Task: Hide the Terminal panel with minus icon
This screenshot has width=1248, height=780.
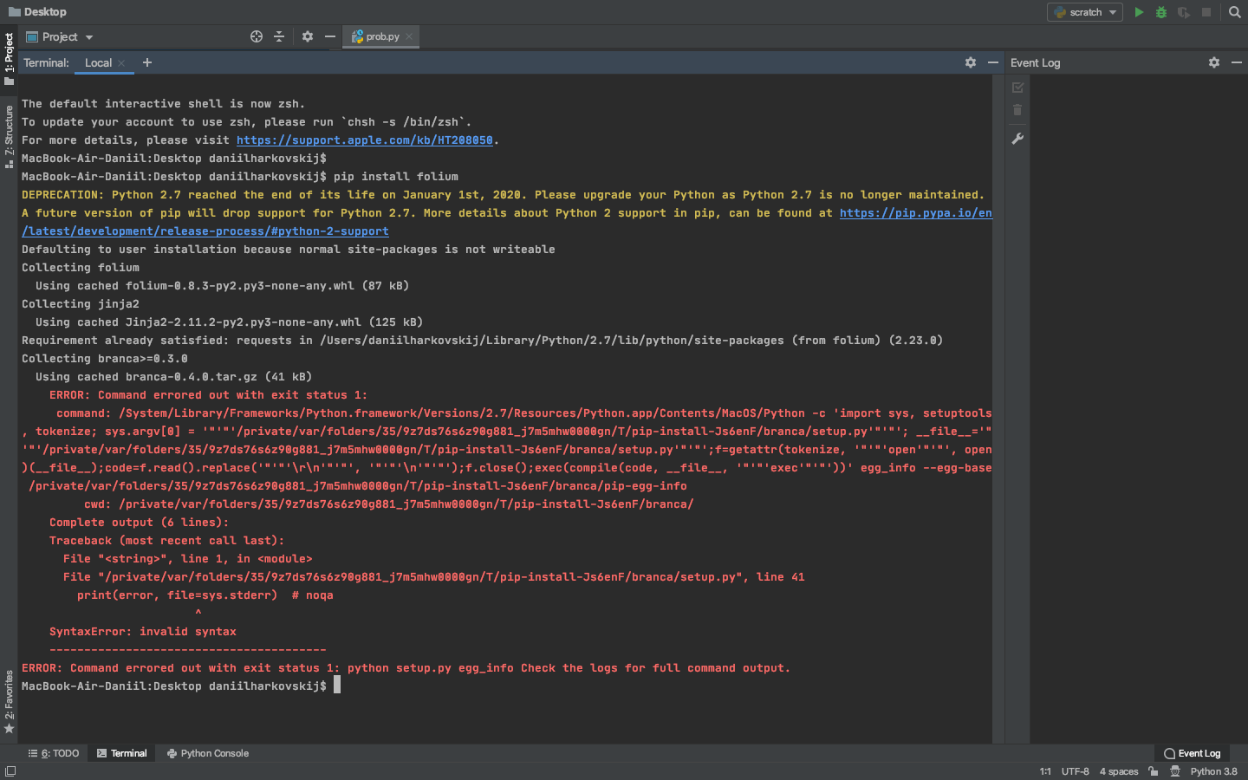Action: point(993,62)
